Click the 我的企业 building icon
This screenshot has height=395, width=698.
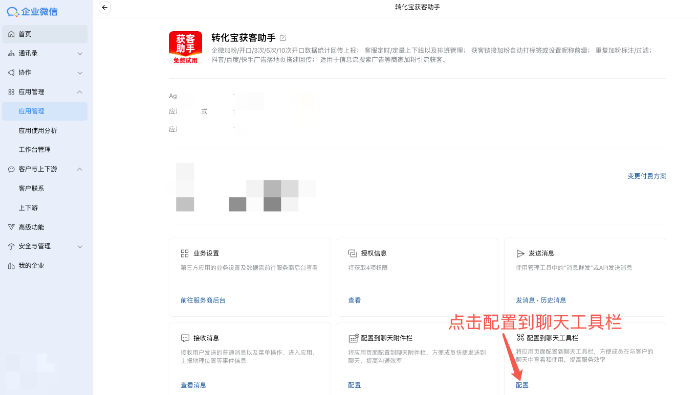pyautogui.click(x=11, y=266)
